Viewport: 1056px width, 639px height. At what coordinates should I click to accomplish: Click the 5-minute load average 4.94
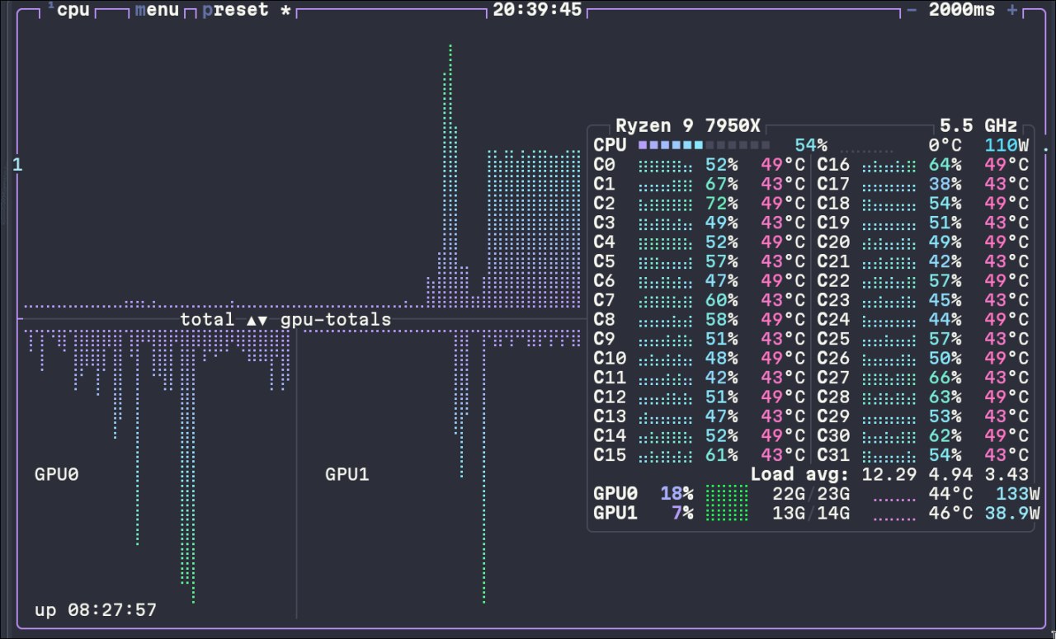(x=950, y=475)
